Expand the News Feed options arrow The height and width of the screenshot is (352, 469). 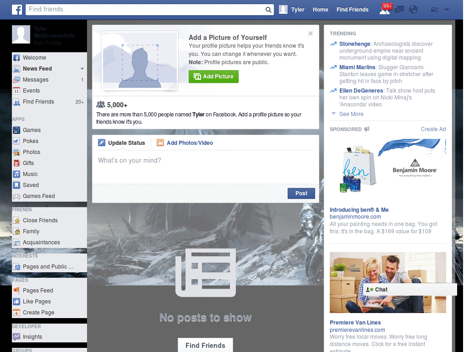point(82,69)
